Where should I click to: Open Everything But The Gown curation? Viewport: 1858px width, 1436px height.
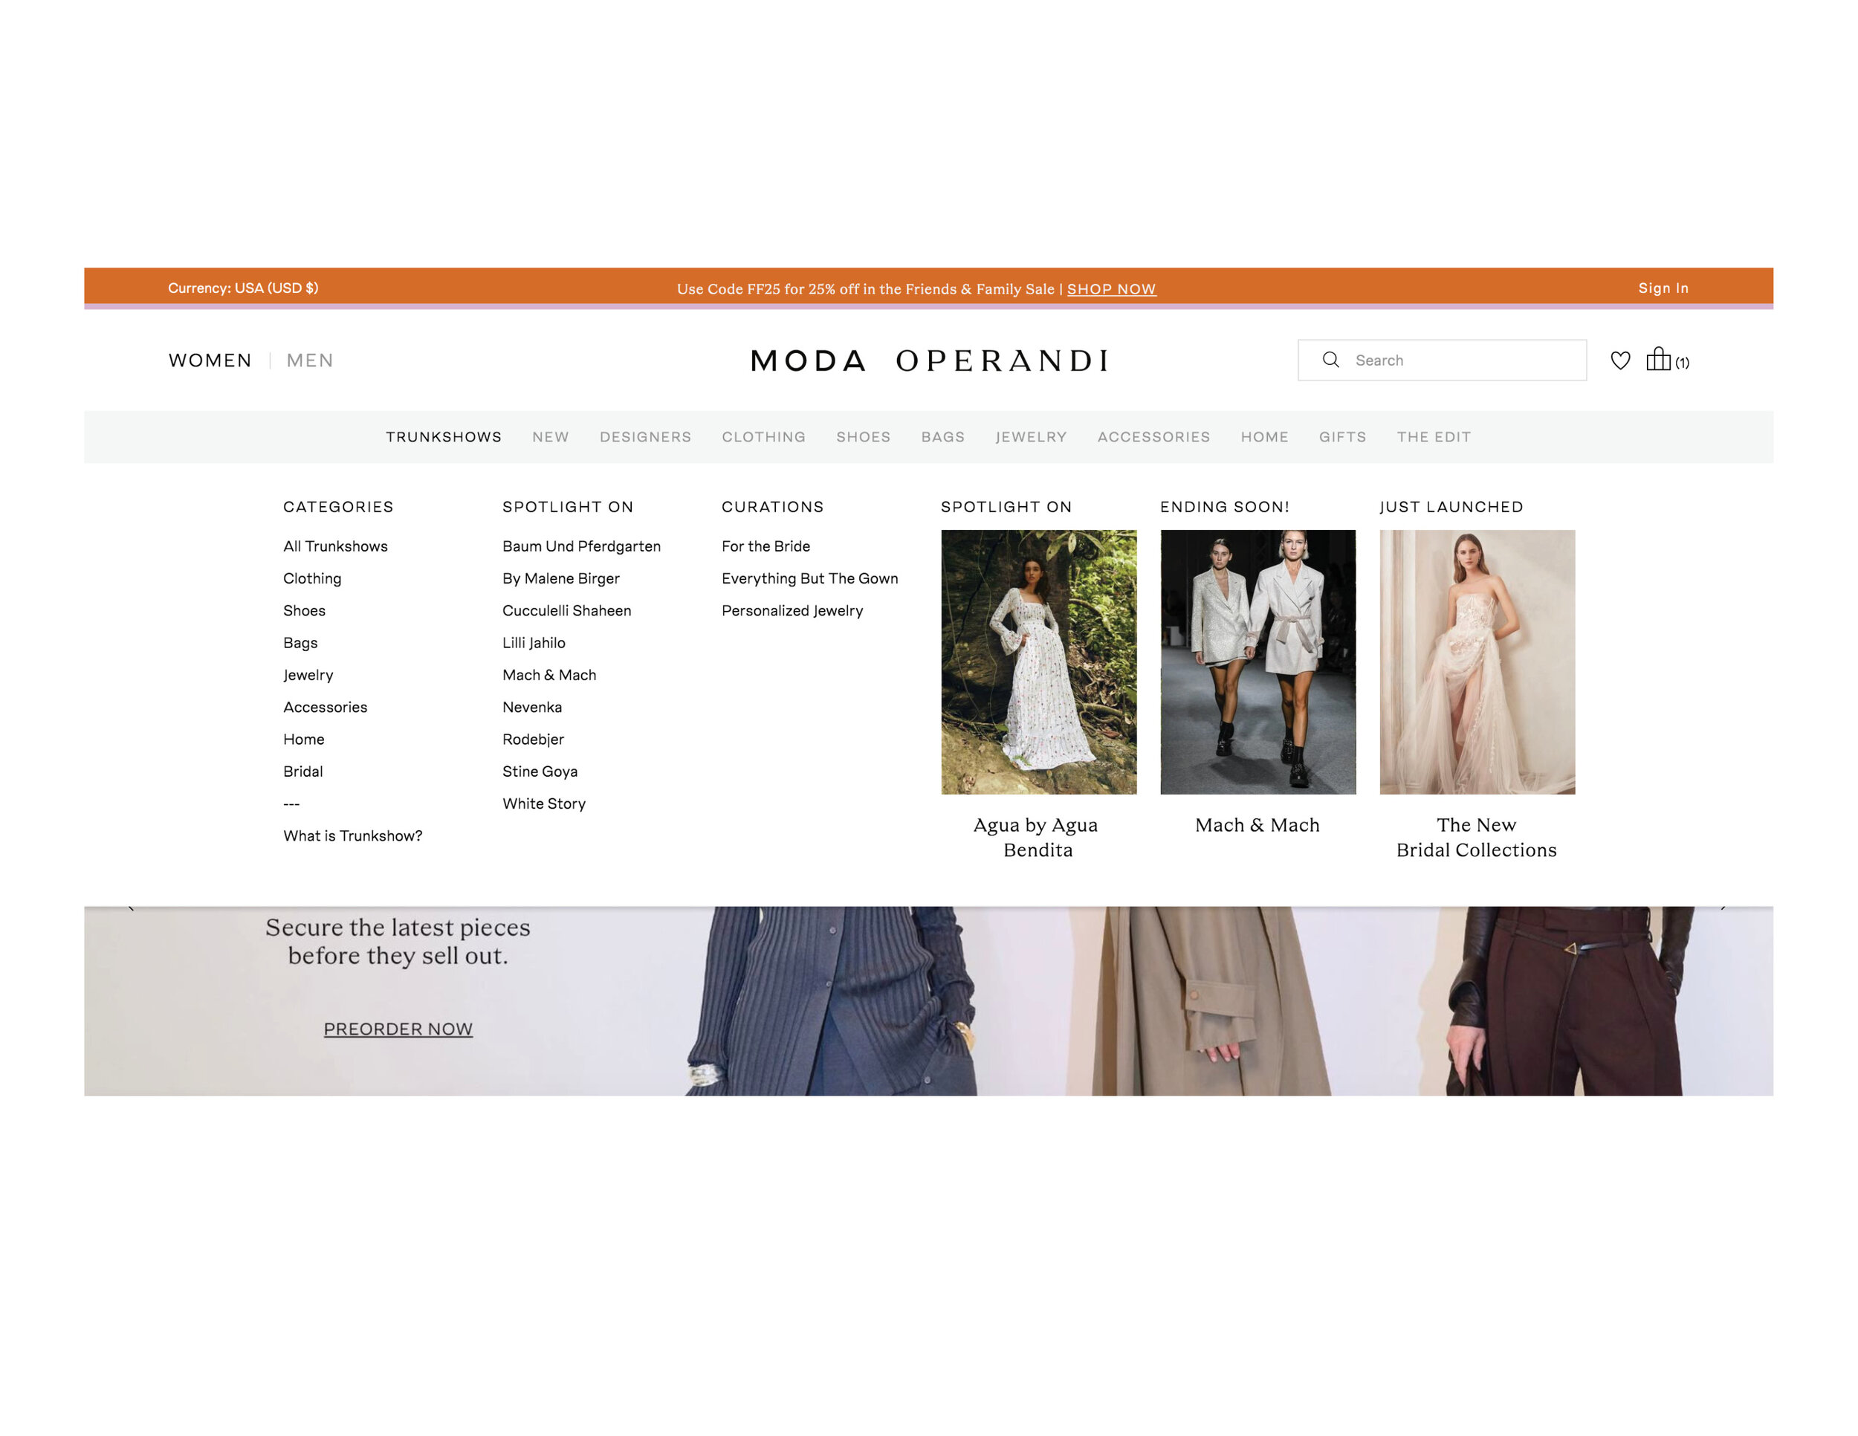tap(810, 578)
